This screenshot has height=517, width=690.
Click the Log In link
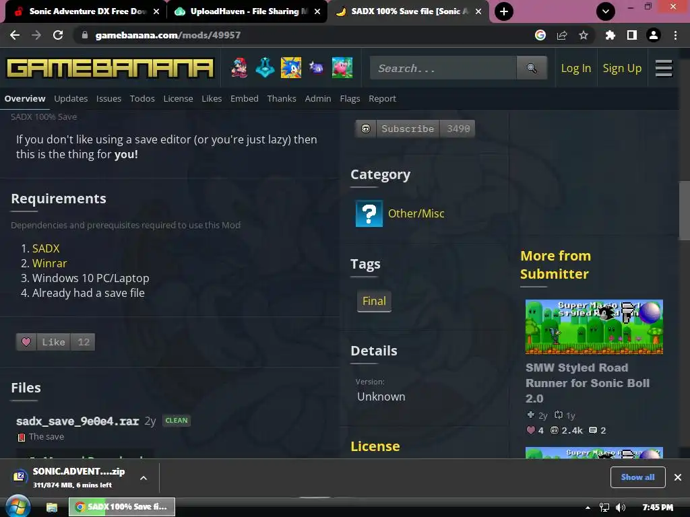[575, 68]
